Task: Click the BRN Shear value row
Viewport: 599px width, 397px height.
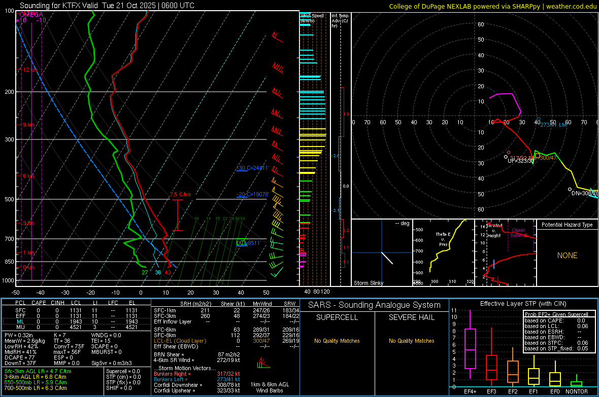Action: [x=197, y=354]
